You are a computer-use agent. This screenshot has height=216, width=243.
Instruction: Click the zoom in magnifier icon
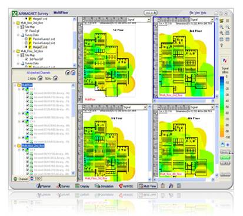222,27
